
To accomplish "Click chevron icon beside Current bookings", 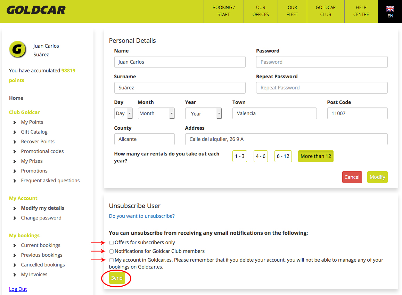I will coord(15,246).
